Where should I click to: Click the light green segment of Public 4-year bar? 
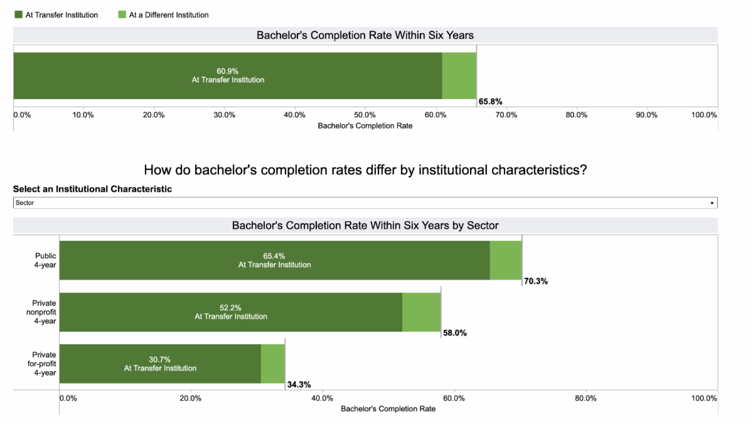click(x=506, y=260)
